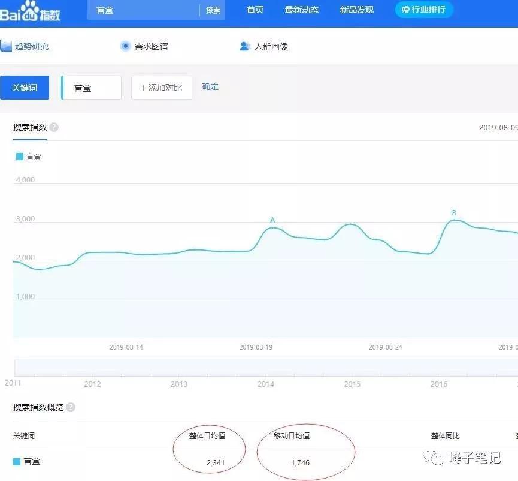Click the 移动日均值 column header

click(x=292, y=435)
